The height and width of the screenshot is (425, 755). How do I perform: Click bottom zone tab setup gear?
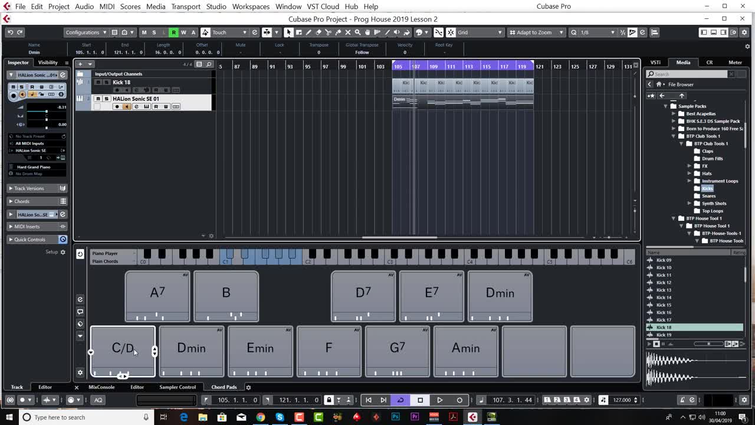(248, 387)
